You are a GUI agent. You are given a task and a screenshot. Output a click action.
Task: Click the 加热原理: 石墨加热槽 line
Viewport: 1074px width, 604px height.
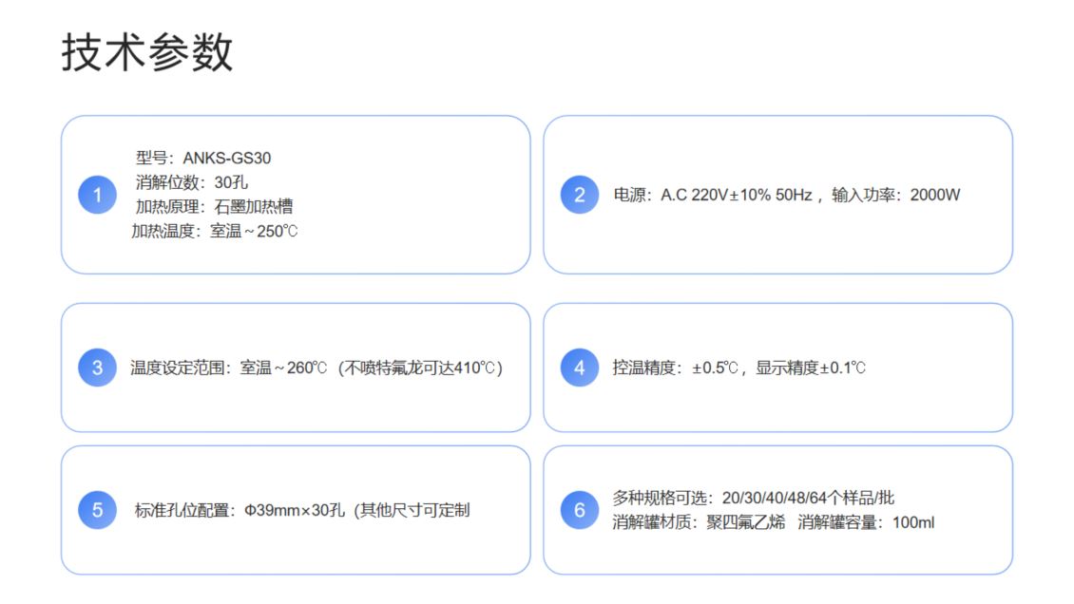click(x=207, y=206)
